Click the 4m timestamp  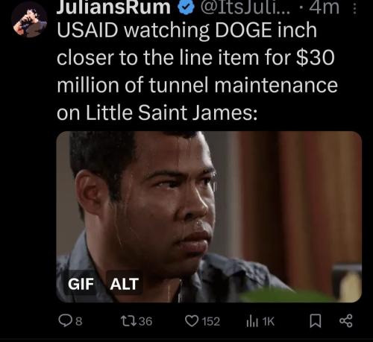325,7
